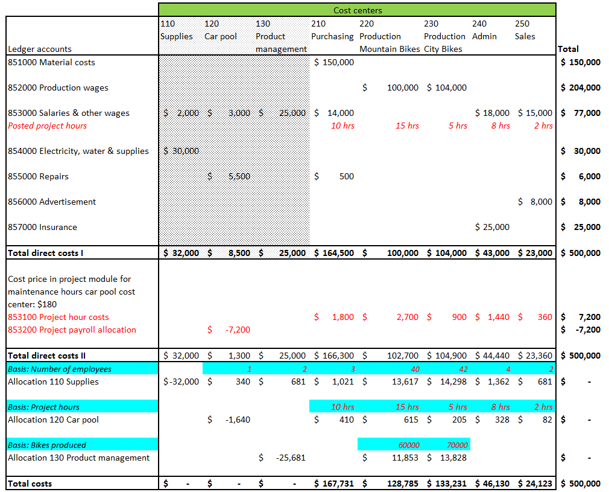The height and width of the screenshot is (492, 609).
Task: Click the 250 Sales column header
Action: (x=525, y=30)
